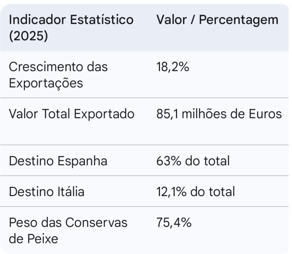Click the 18,2% value cell

click(173, 67)
